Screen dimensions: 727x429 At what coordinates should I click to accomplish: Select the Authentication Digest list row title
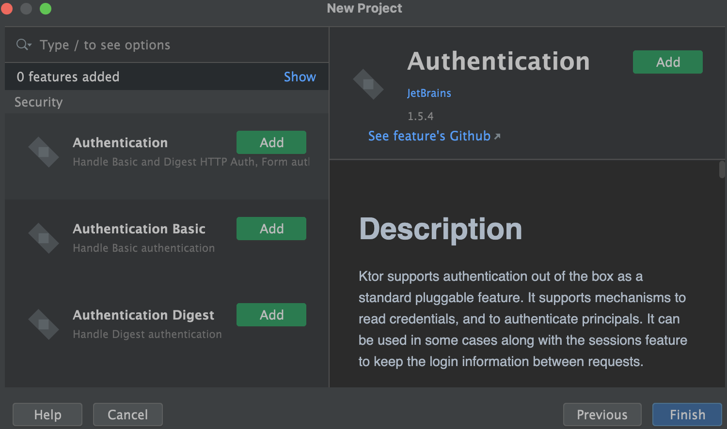(x=143, y=315)
